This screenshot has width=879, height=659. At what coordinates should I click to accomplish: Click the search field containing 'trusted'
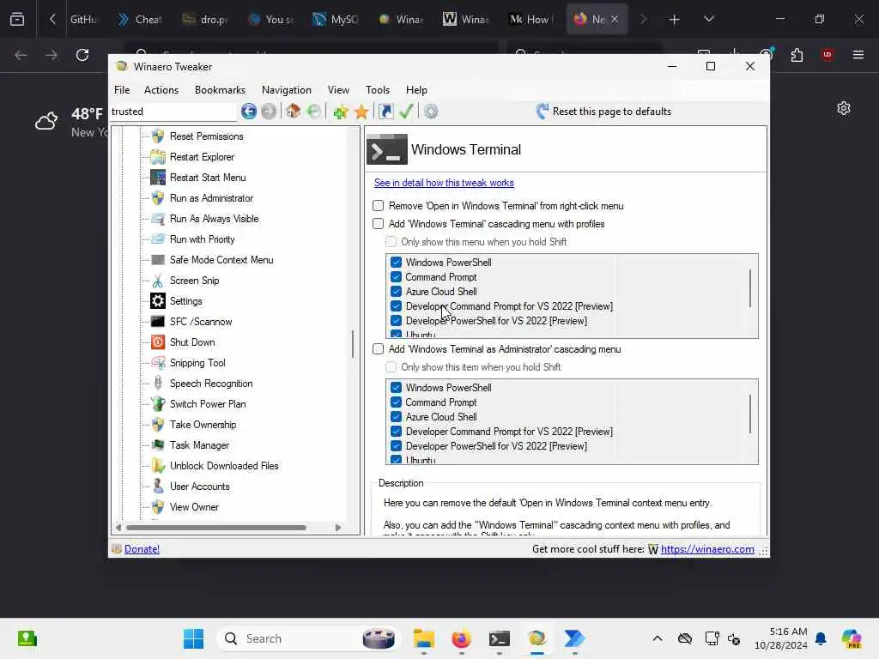click(173, 112)
